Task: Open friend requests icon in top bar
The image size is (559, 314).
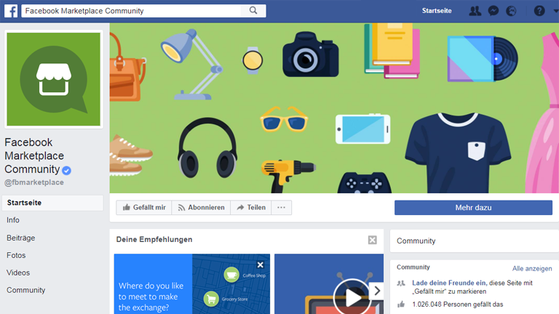Action: 475,11
